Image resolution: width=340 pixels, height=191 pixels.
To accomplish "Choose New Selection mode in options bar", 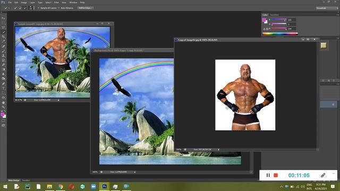I will click(15, 8).
